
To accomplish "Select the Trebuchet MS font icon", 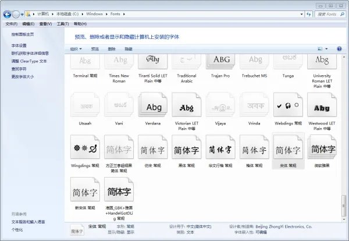I will click(x=254, y=62).
